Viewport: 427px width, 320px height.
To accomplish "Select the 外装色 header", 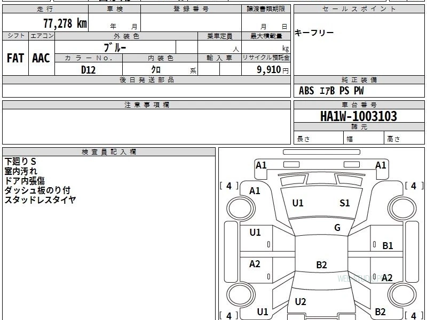I will [126, 36].
